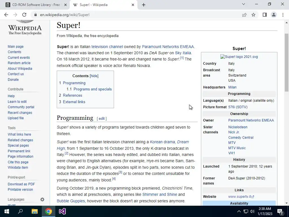Screen dimensions: 289x217
Task: Visit the www.supertv.it website link
Action: pos(241,197)
